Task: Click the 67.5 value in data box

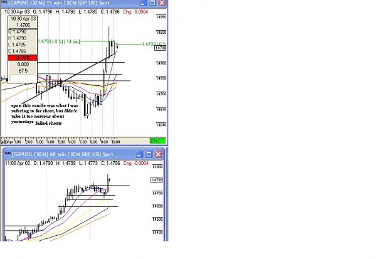Action: click(23, 71)
